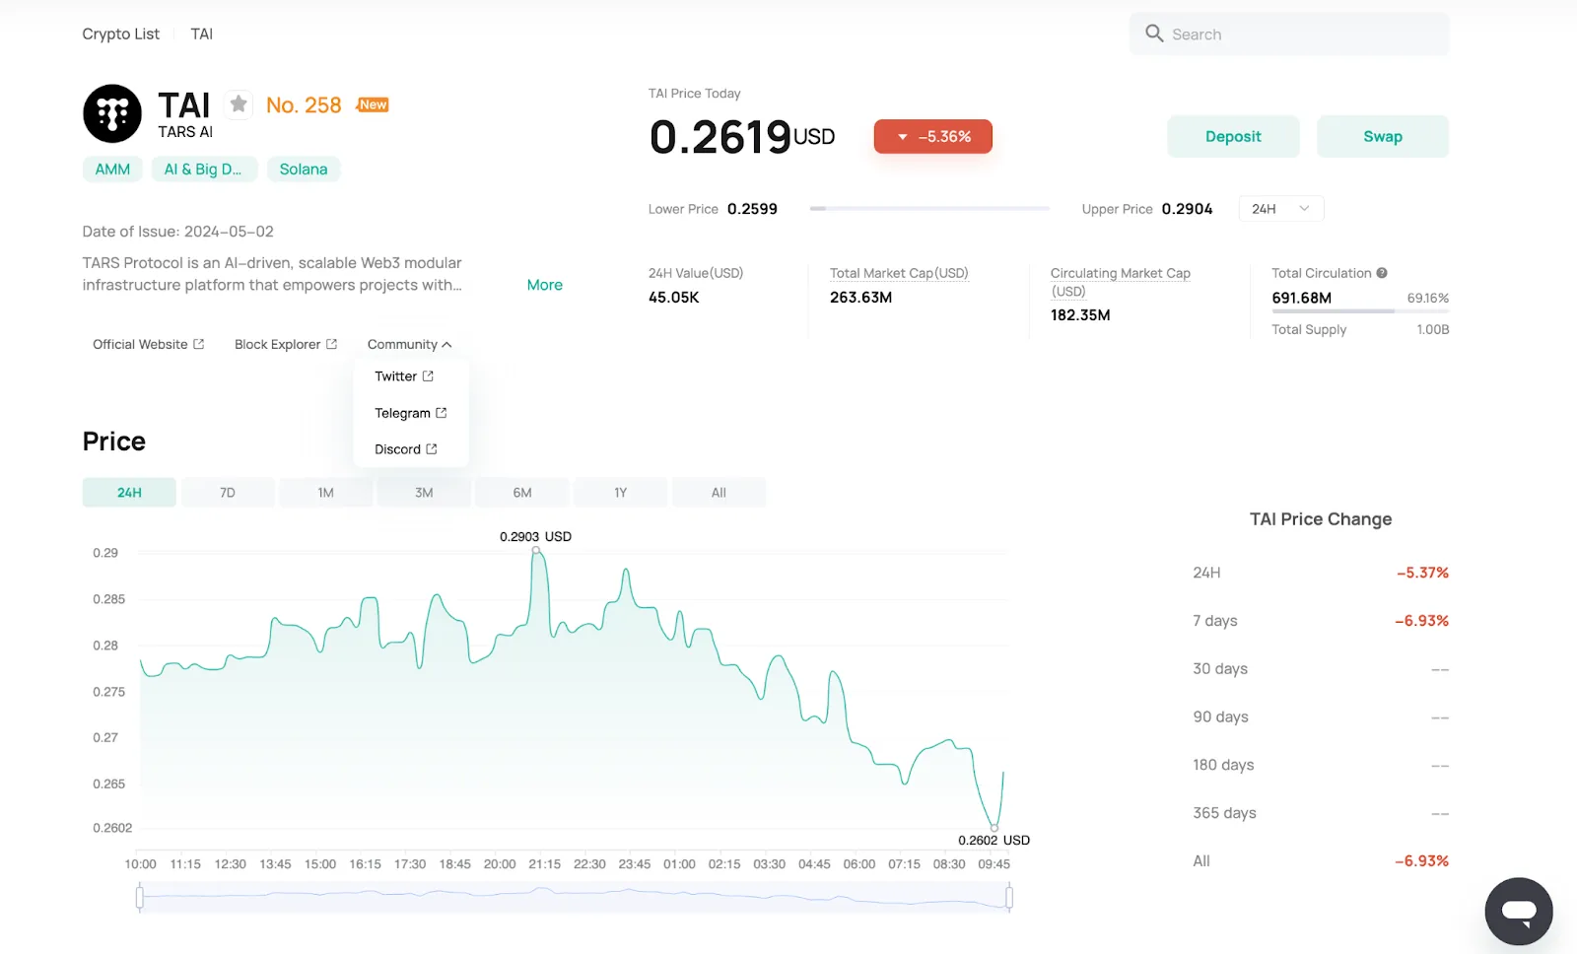The height and width of the screenshot is (954, 1577).
Task: Open the chat support bubble
Action: [1519, 911]
